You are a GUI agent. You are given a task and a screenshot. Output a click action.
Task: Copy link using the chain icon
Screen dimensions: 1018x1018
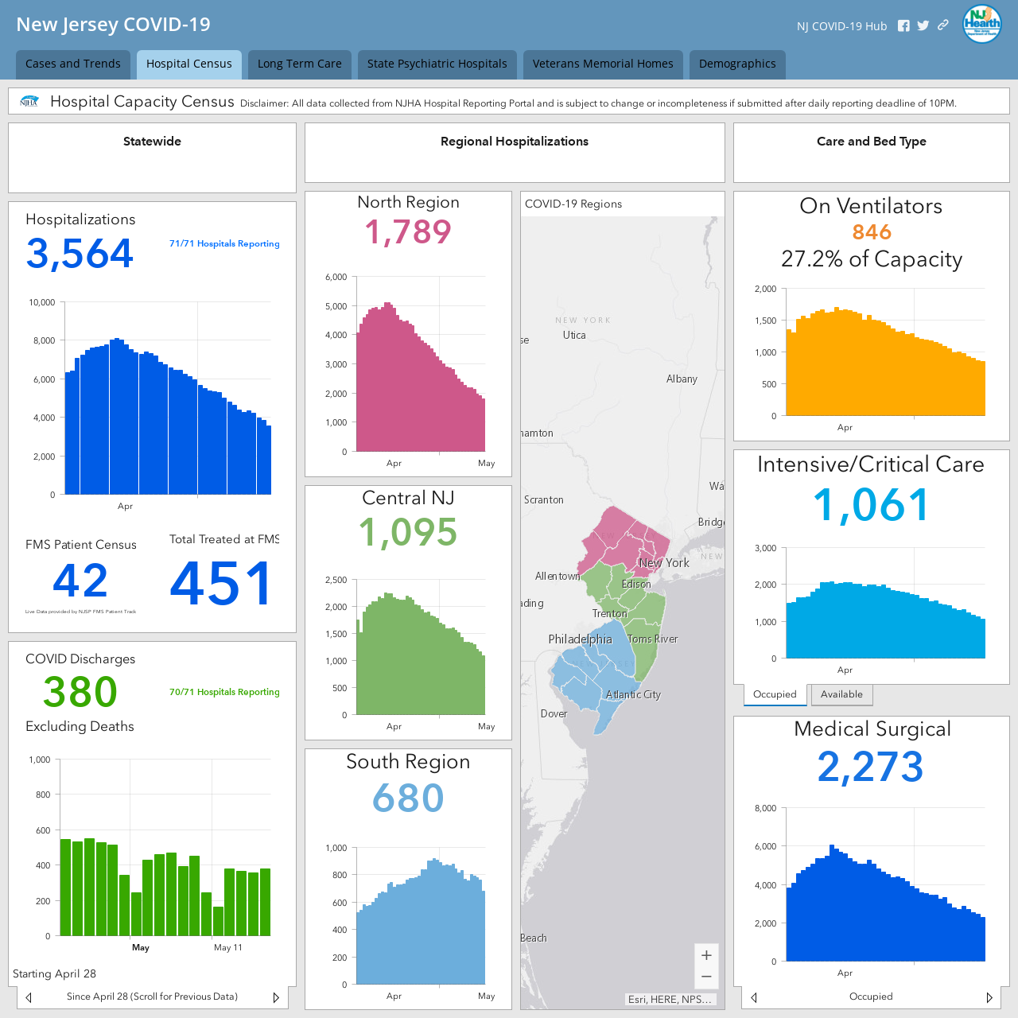click(943, 25)
